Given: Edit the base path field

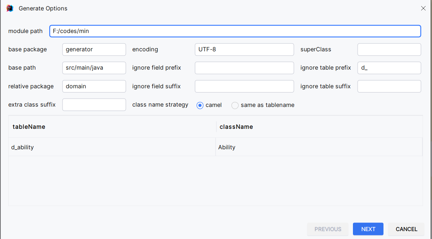Looking at the screenshot, I should click(94, 68).
